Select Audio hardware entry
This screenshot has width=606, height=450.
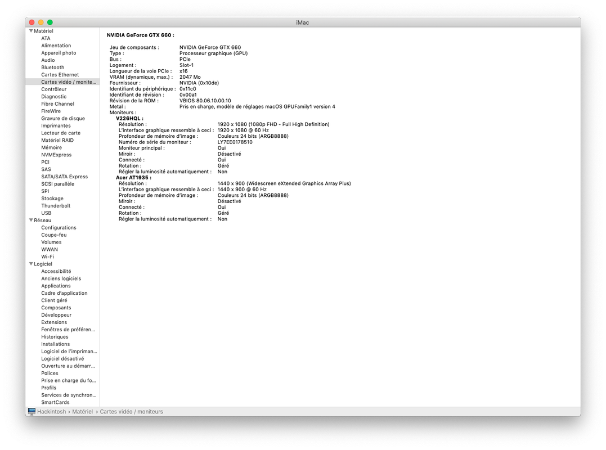tap(48, 60)
